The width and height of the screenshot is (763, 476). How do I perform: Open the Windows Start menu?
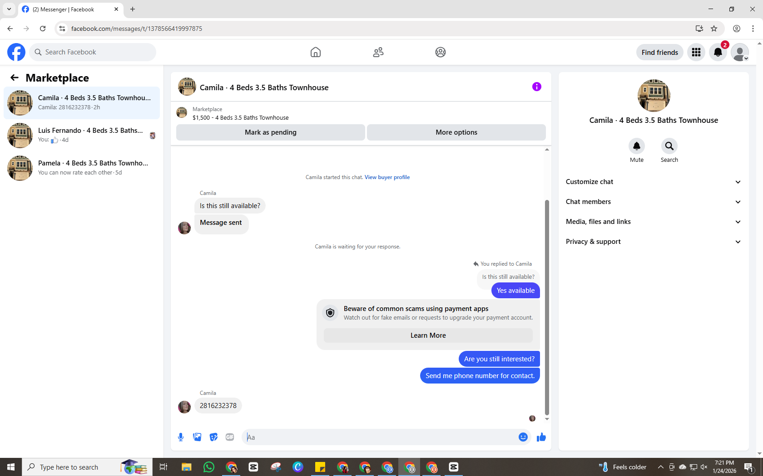[x=11, y=467]
